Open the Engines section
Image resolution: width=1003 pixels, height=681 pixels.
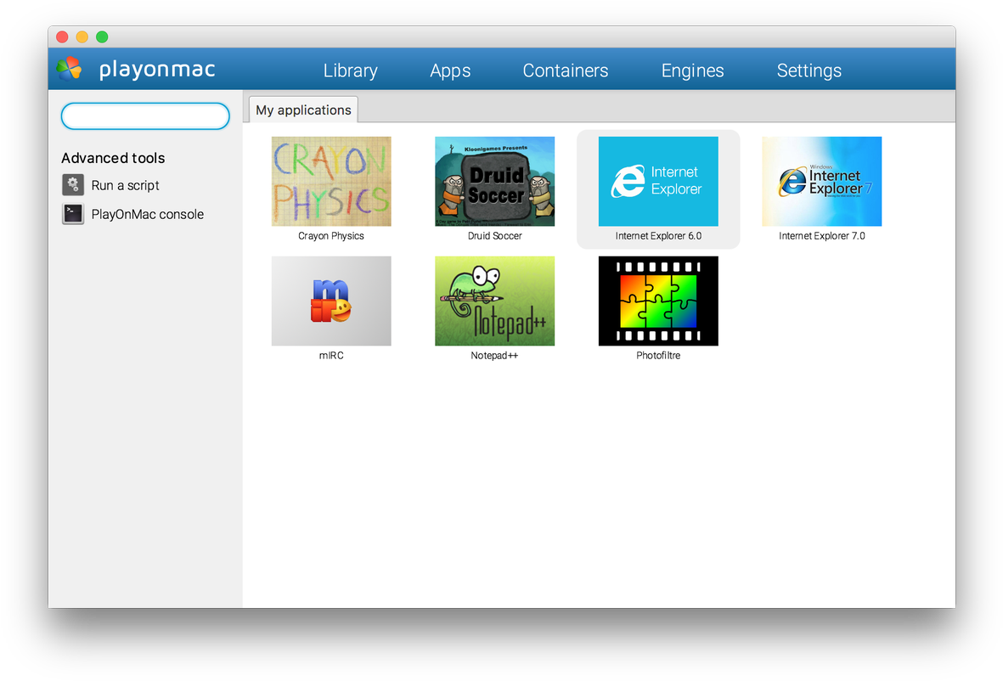coord(692,70)
